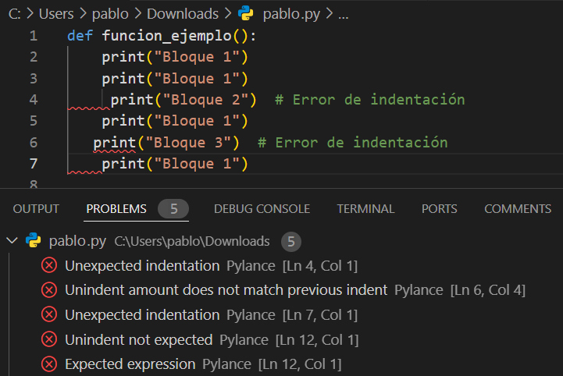Click Python file icon in breadcrumb
Screen dimensions: 563x376
tap(246, 13)
